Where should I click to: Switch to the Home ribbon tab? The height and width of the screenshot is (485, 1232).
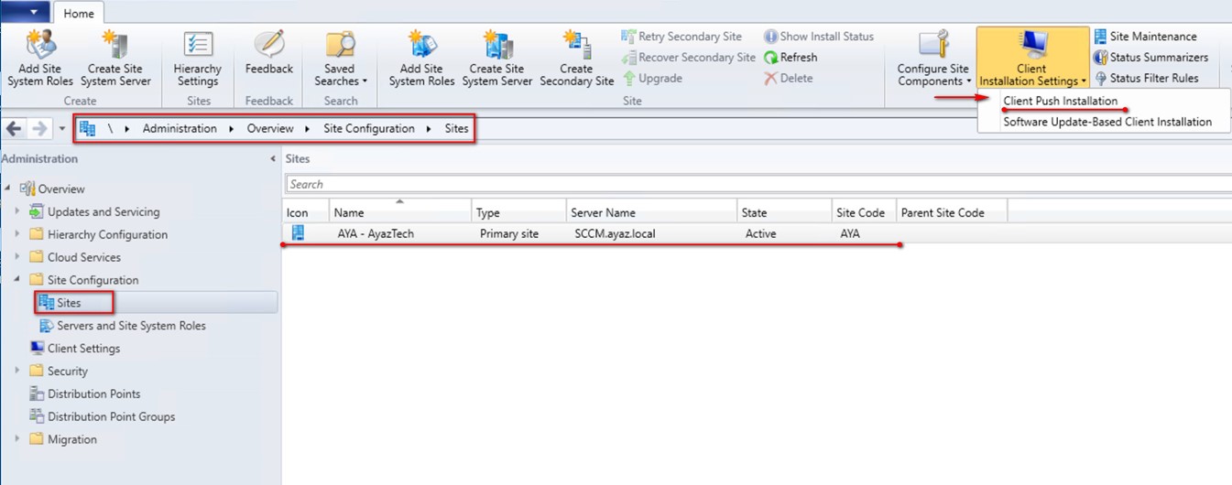[79, 14]
